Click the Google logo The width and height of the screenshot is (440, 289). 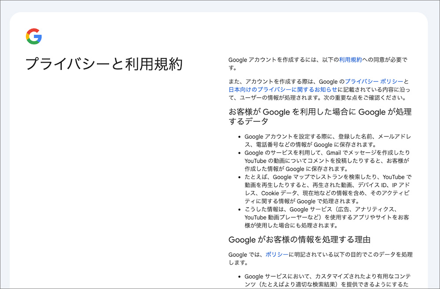point(34,36)
